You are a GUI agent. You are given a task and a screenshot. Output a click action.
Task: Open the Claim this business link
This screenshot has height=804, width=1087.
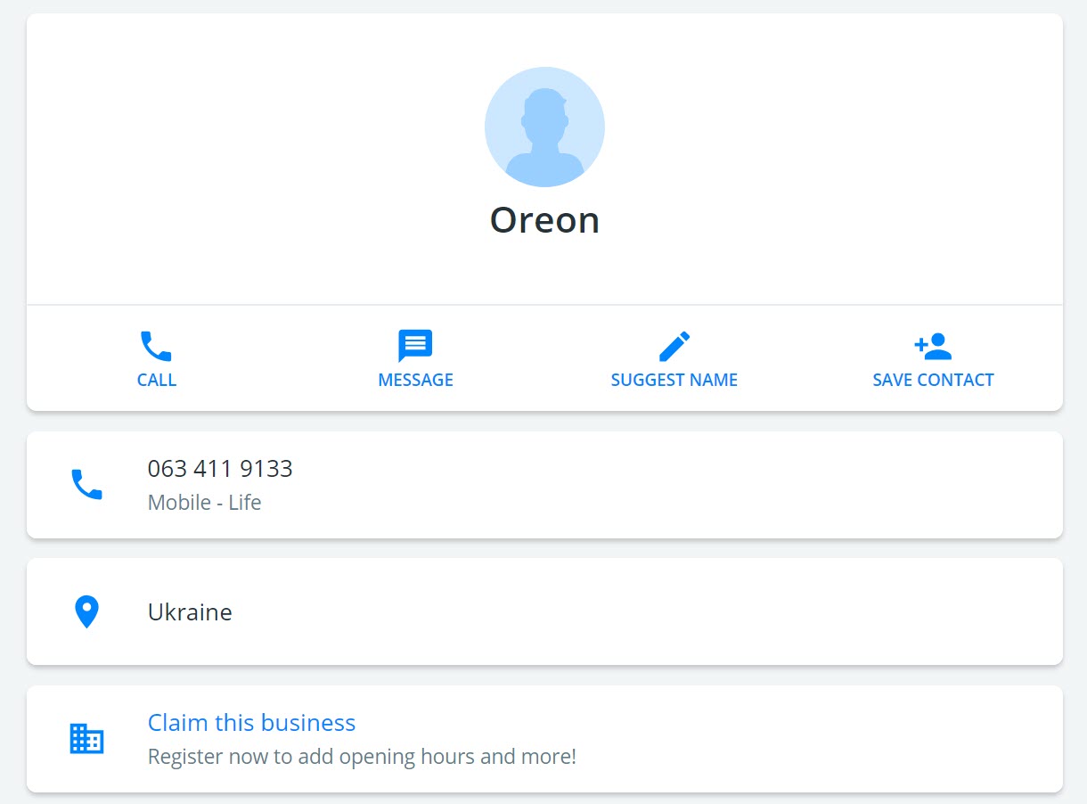click(251, 723)
